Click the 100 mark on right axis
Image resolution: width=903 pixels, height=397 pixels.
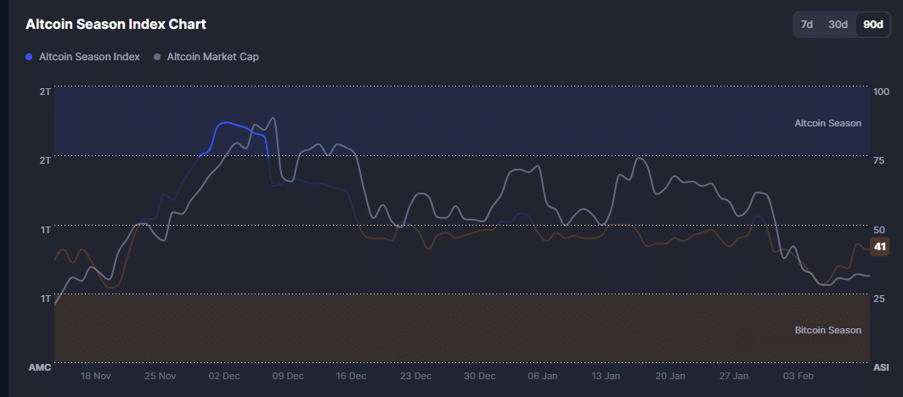click(881, 91)
